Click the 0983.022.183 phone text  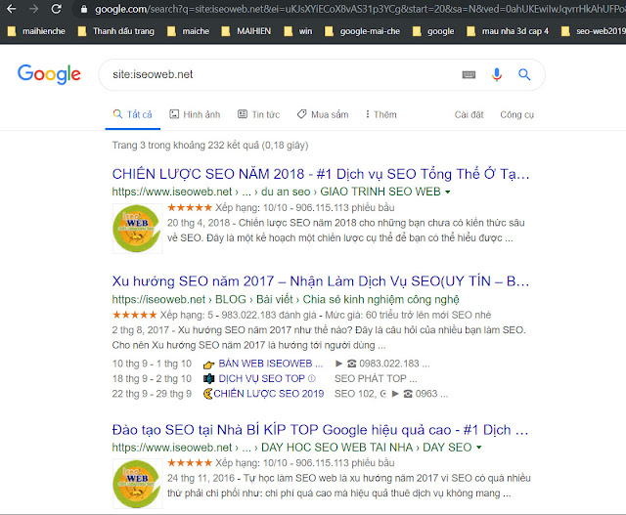(389, 364)
